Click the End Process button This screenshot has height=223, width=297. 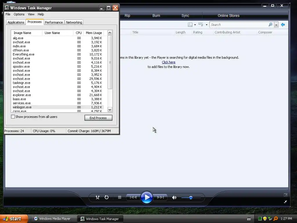tap(98, 118)
